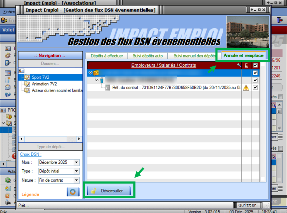The height and width of the screenshot is (213, 287).
Task: Uncheck the checkbox on the contract row
Action: point(255,88)
